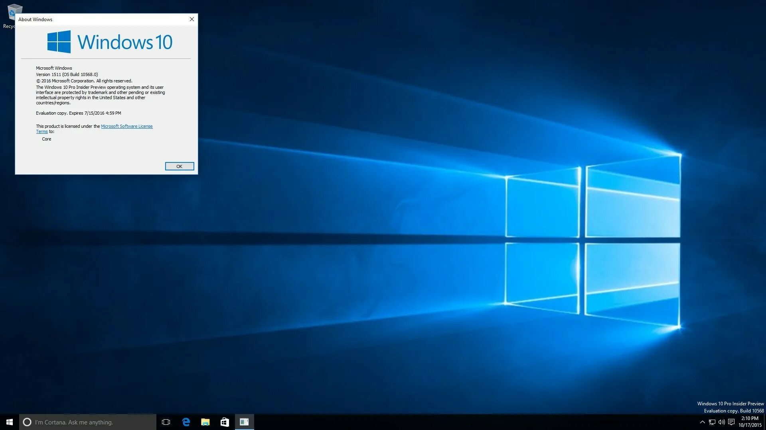
Task: Open File Explorer from the taskbar
Action: coord(205,422)
